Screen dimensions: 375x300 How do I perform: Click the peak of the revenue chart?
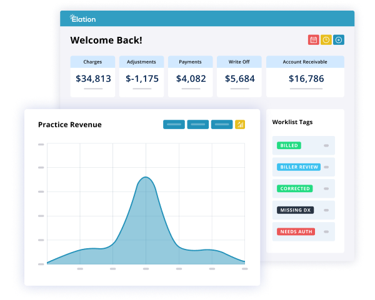point(146,178)
